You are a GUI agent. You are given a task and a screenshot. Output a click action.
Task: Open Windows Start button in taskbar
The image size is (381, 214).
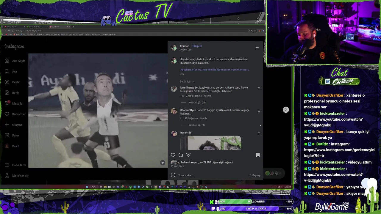87,187
